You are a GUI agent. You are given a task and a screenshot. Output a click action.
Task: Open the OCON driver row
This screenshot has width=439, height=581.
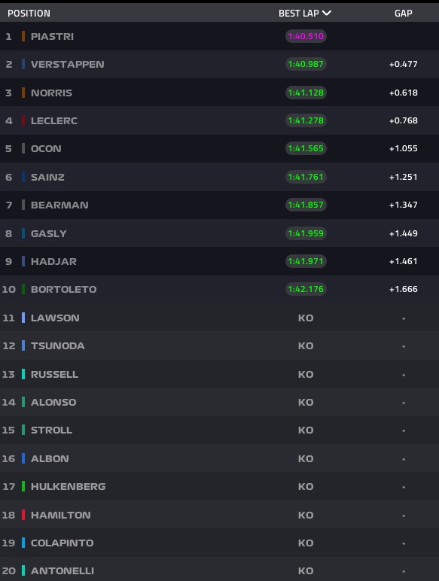coord(220,148)
